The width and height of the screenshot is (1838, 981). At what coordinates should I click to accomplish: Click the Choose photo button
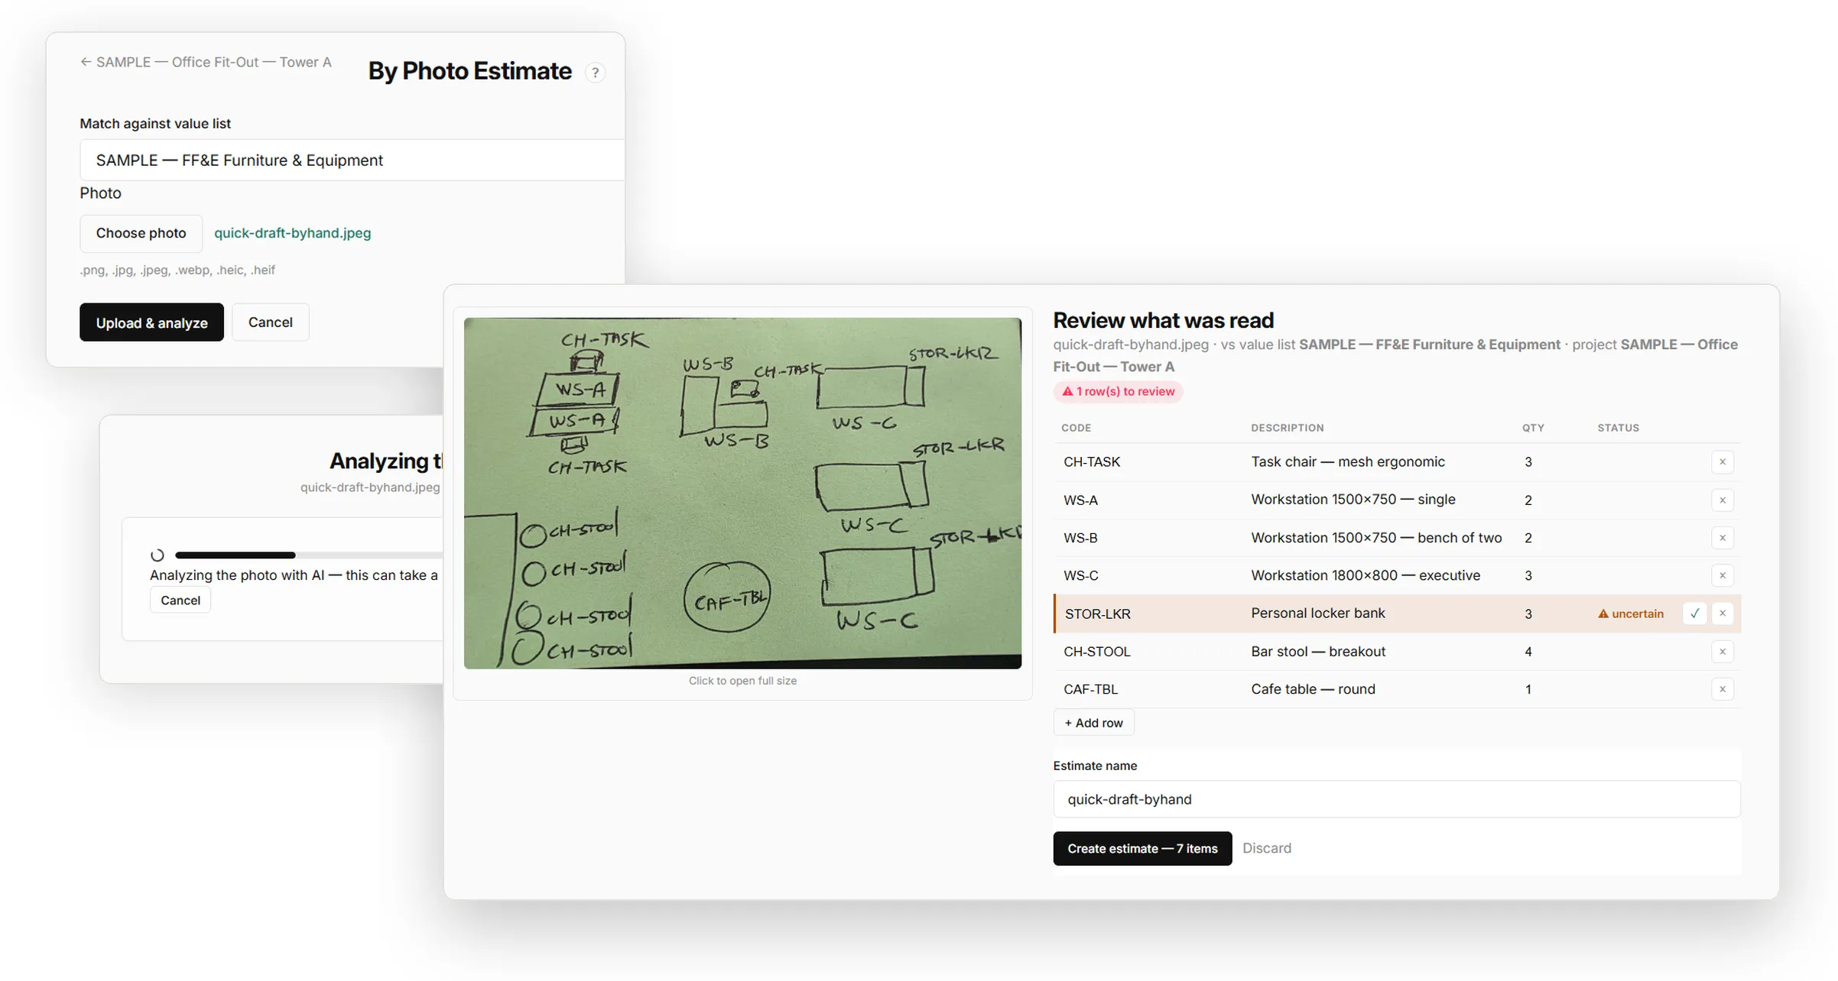(141, 233)
